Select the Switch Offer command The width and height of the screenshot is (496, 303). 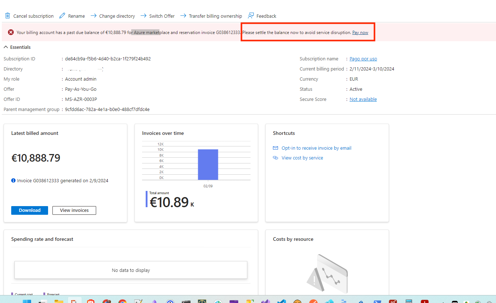click(157, 16)
